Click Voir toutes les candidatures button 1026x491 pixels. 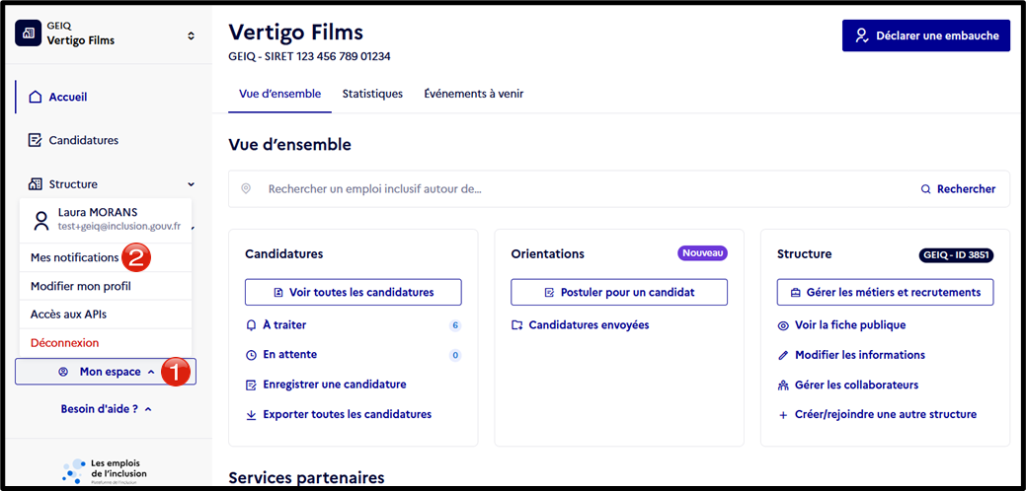point(354,293)
